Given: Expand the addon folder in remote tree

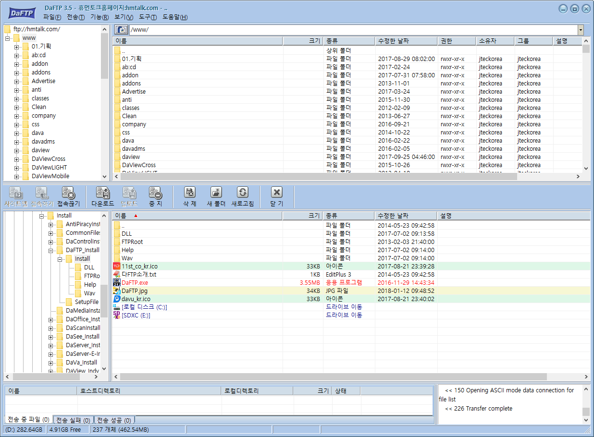Looking at the screenshot, I should (x=16, y=64).
